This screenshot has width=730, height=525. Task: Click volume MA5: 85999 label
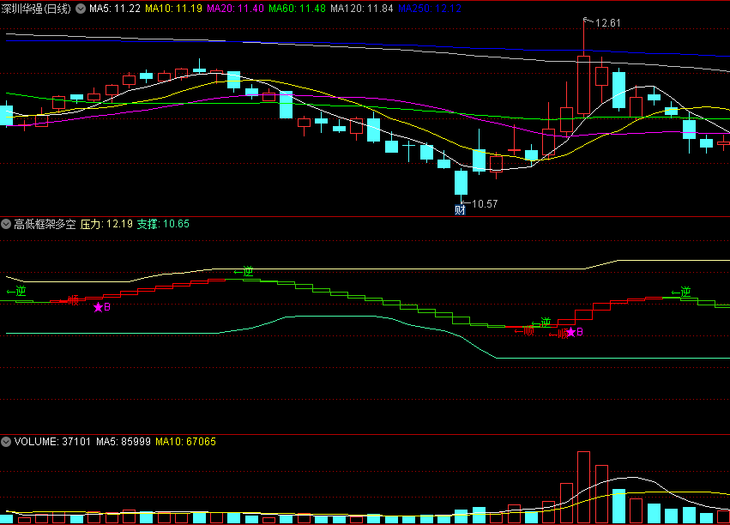(124, 442)
